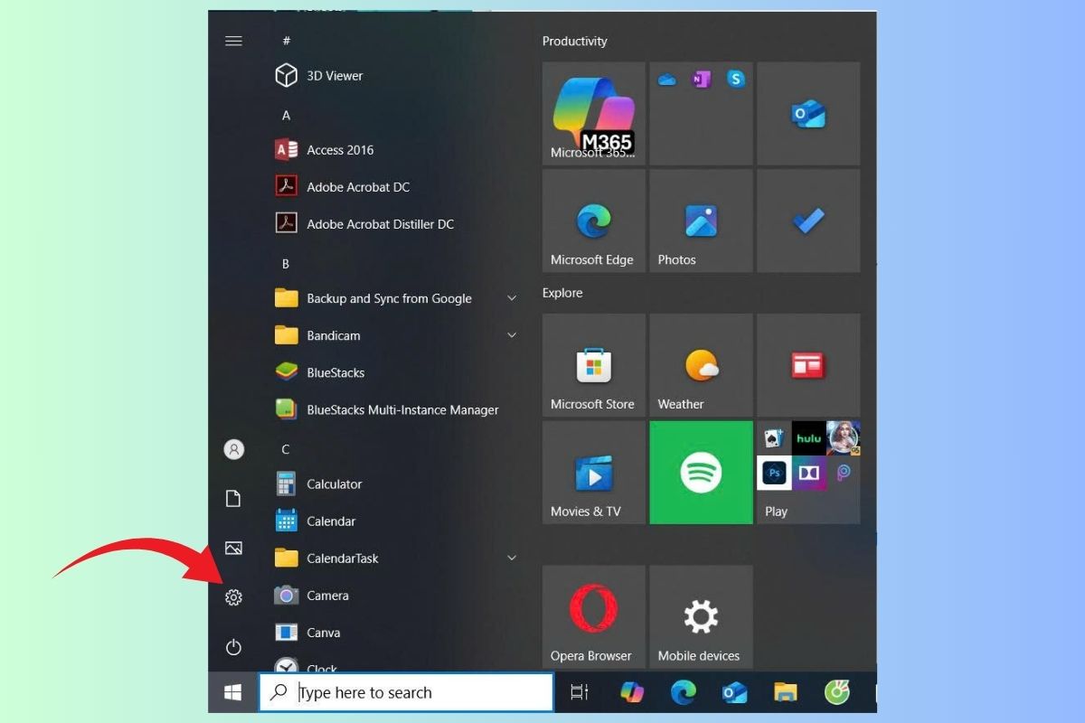Viewport: 1085px width, 723px height.
Task: Click the Explore group heading
Action: (562, 293)
